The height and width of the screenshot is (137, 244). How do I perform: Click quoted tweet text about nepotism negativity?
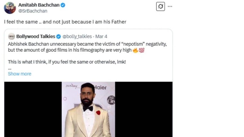coord(85,44)
